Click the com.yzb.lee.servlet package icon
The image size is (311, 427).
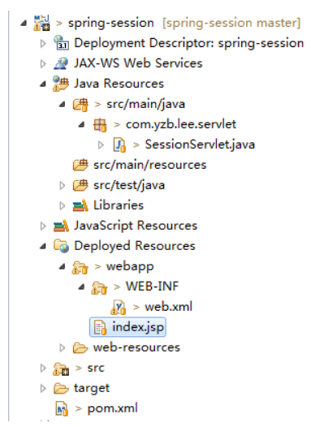click(x=100, y=125)
